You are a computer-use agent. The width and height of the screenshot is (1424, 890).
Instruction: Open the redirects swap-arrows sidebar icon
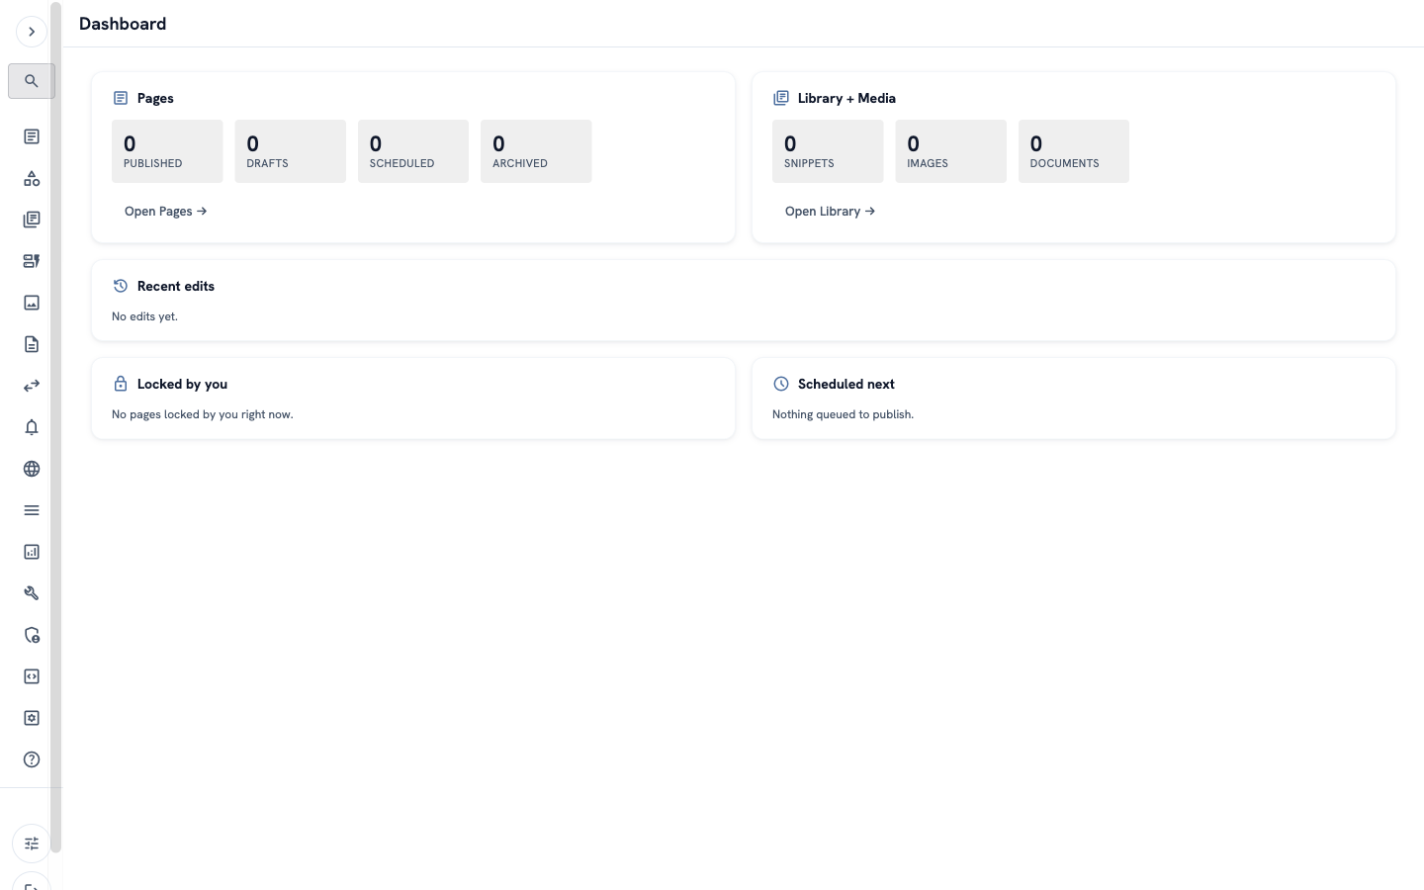pyautogui.click(x=32, y=386)
